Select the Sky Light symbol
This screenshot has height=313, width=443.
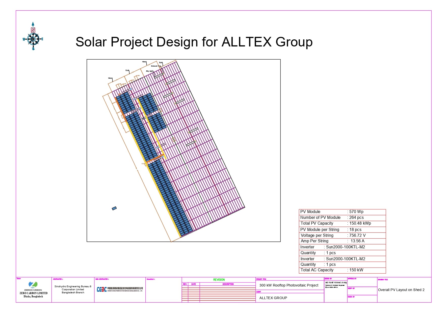(x=150, y=71)
